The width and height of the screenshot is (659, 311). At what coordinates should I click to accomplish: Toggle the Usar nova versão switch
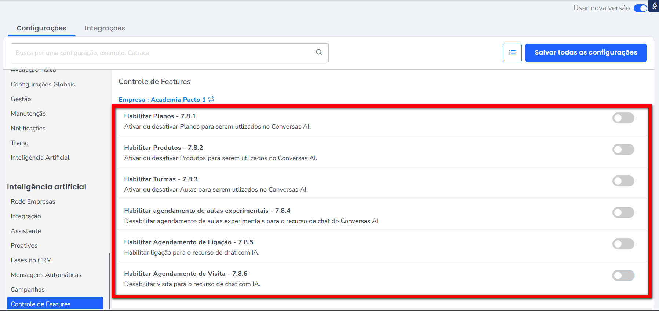[640, 8]
